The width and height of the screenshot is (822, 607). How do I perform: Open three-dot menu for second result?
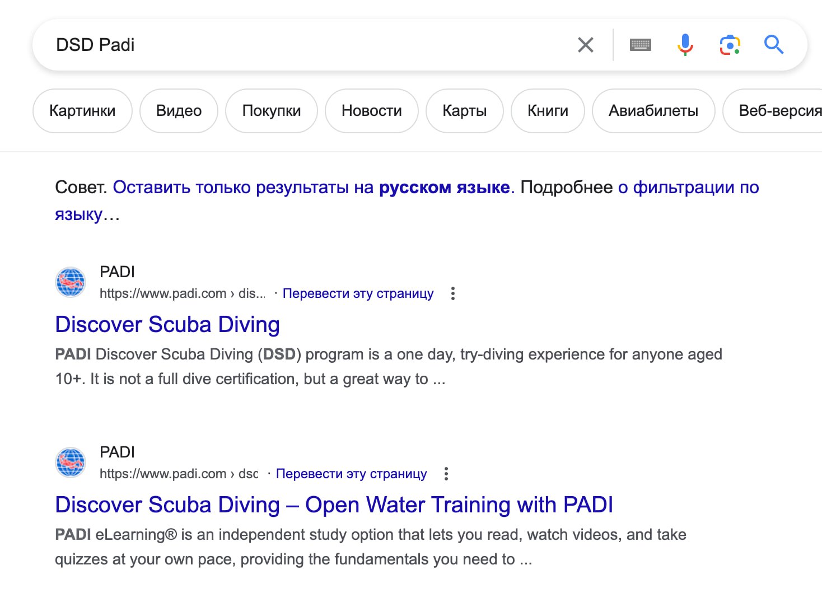click(446, 474)
